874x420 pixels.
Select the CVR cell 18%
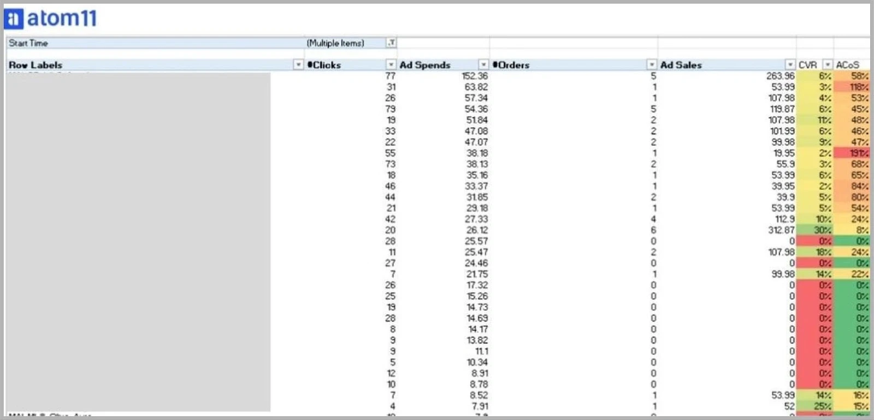click(x=815, y=252)
